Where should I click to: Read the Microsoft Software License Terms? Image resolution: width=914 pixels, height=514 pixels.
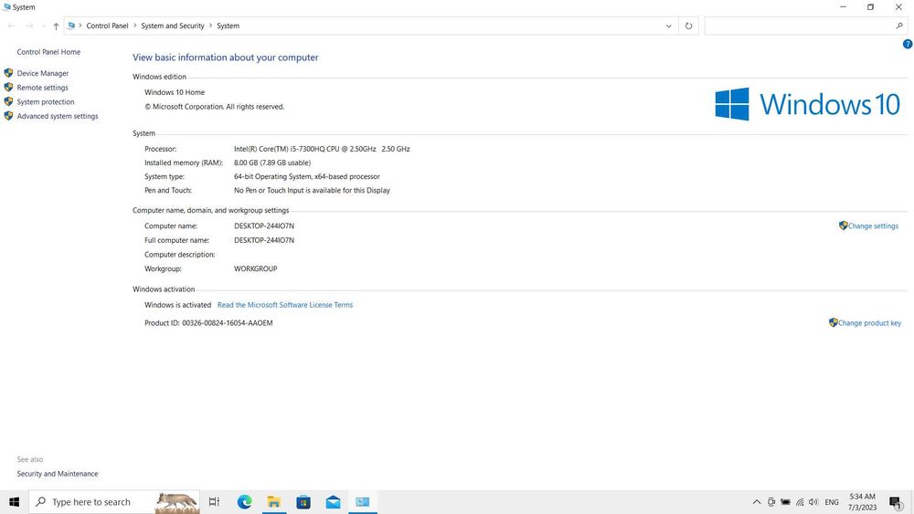(285, 305)
